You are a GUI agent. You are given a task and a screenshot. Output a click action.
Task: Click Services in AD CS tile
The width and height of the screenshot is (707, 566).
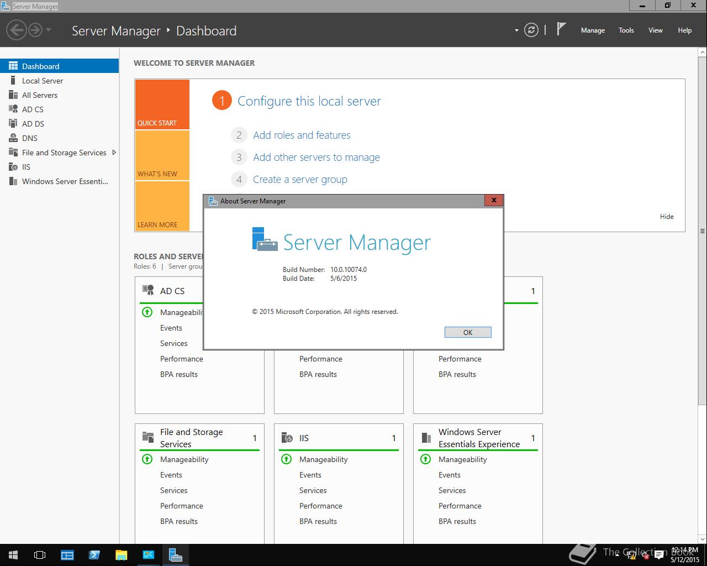pyautogui.click(x=174, y=343)
